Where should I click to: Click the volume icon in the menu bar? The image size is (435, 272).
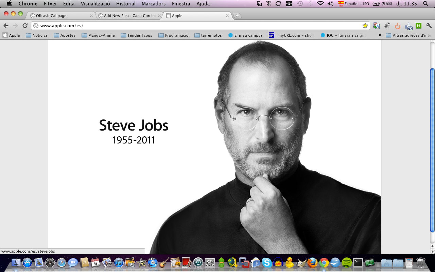tap(330, 4)
